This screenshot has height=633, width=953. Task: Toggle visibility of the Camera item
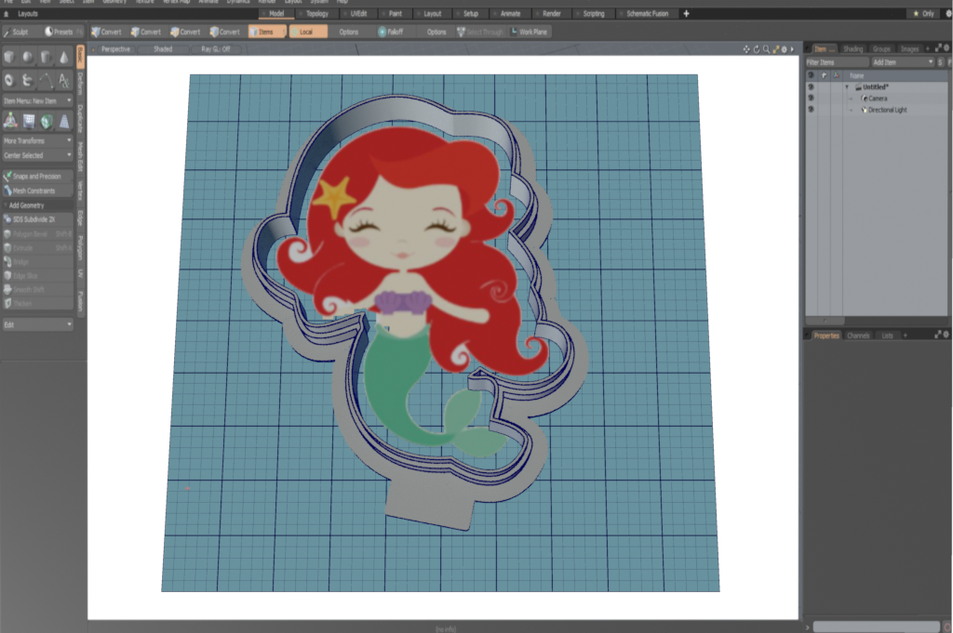pos(811,99)
